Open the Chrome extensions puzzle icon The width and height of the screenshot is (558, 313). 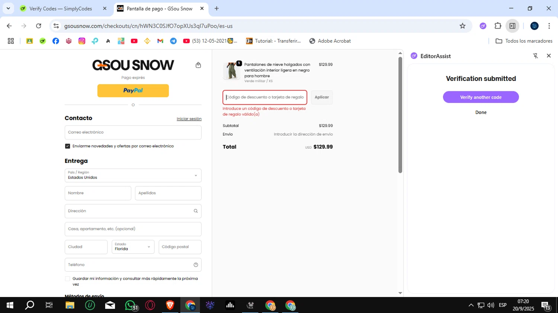(498, 26)
